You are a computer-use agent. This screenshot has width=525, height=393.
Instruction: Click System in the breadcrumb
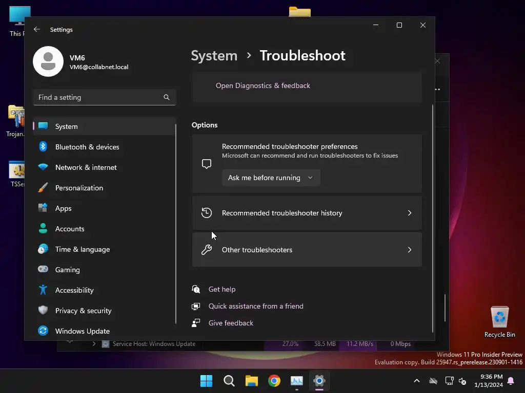214,55
